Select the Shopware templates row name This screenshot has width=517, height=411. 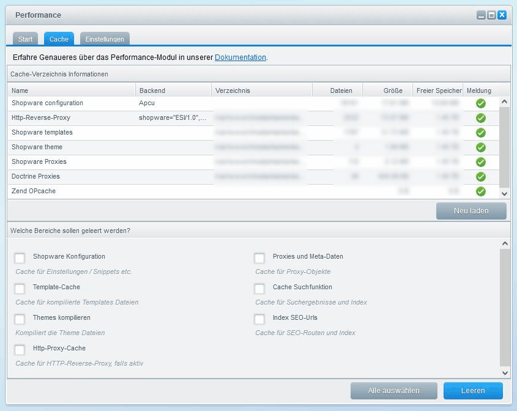[42, 133]
